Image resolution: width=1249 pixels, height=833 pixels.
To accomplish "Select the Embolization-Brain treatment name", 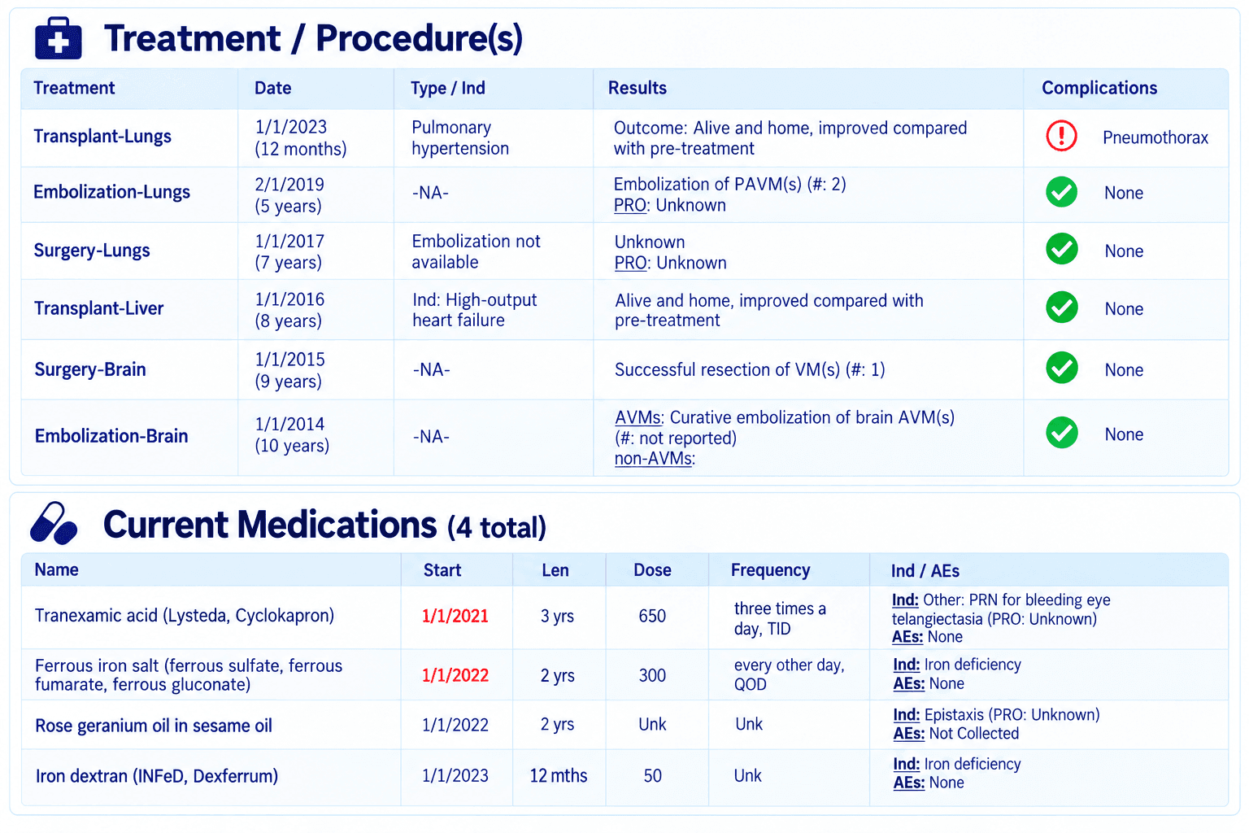I will 111,436.
